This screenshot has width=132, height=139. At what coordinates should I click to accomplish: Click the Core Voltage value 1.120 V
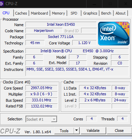click(84, 43)
